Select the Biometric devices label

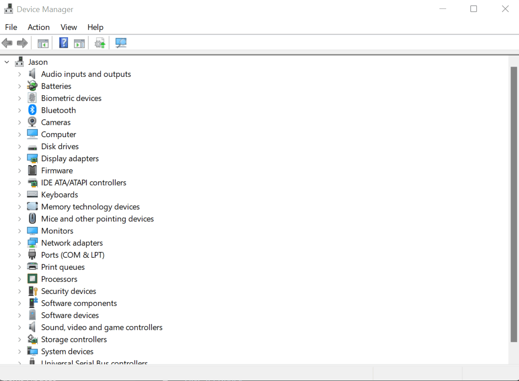click(71, 98)
